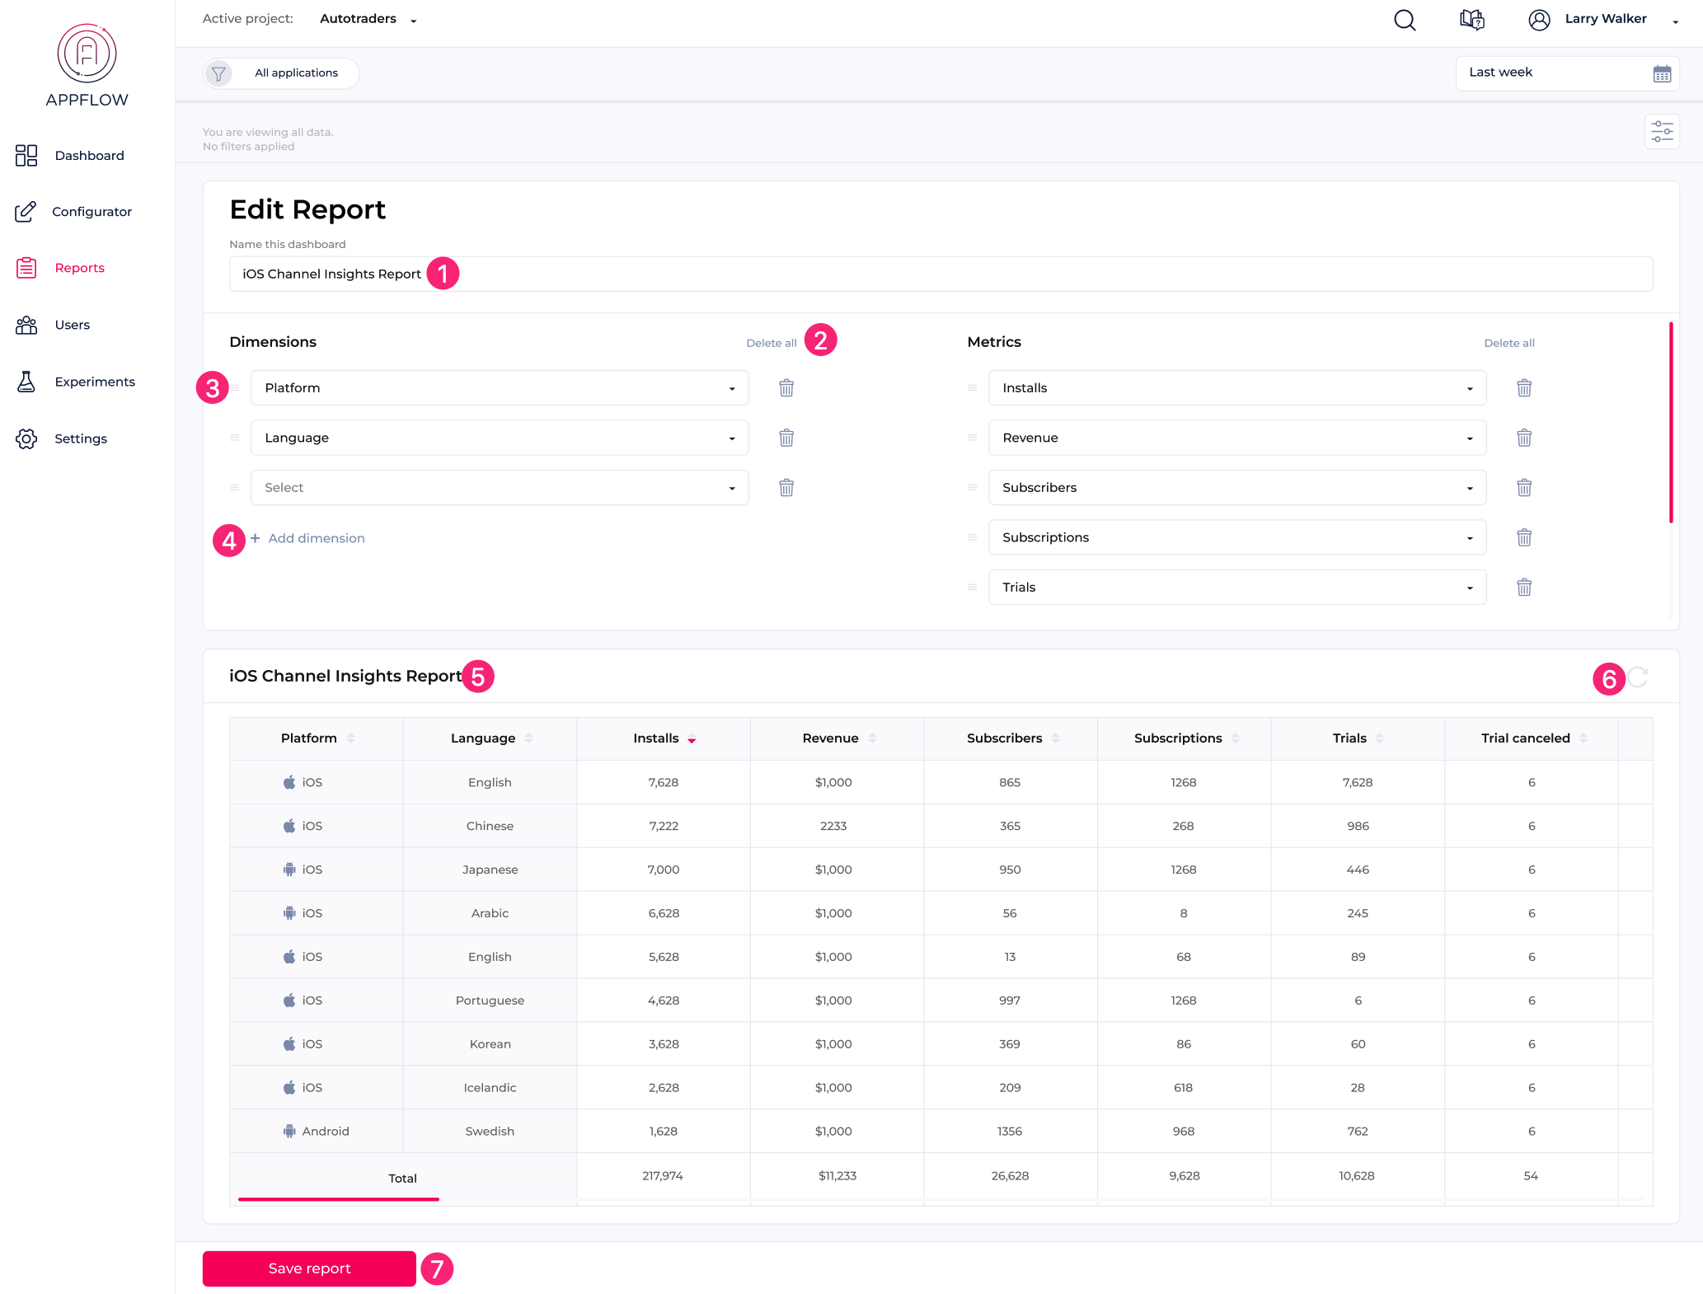Click the Save report button

[309, 1268]
